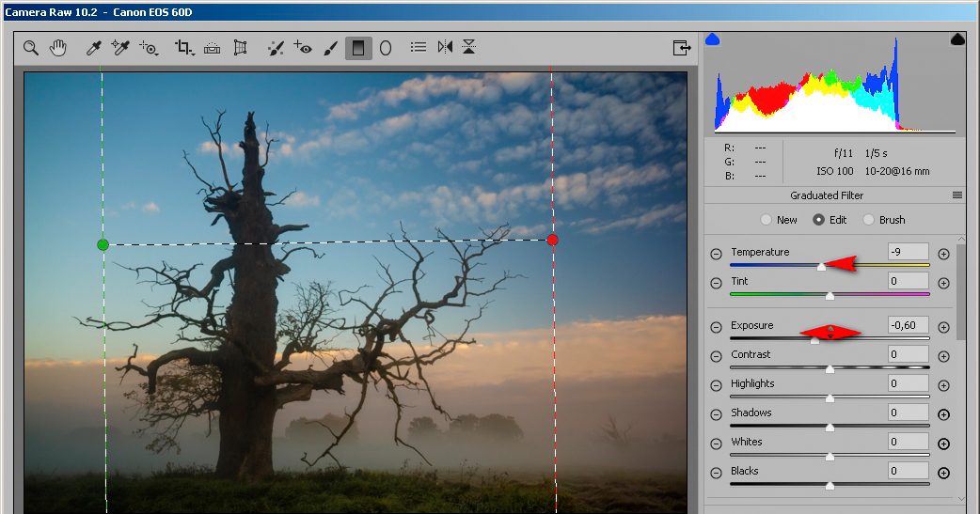The width and height of the screenshot is (980, 514).
Task: Toggle full screen mode icon
Action: (681, 48)
